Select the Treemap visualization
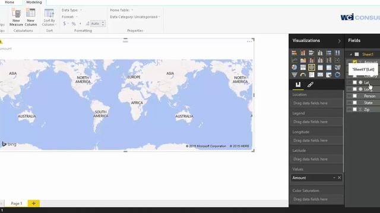 303,67
